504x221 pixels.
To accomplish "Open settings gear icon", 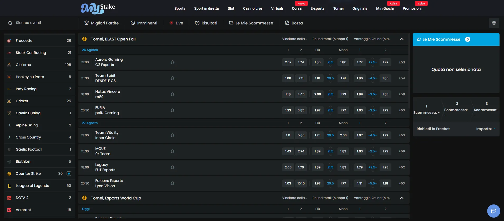I will (x=494, y=23).
